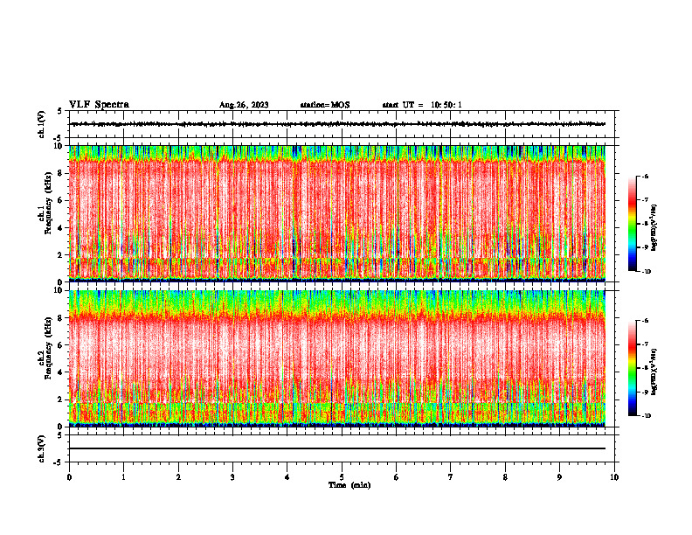Select the date text "Aug.26, 2023"
This screenshot has height=535, width=692.
[244, 105]
